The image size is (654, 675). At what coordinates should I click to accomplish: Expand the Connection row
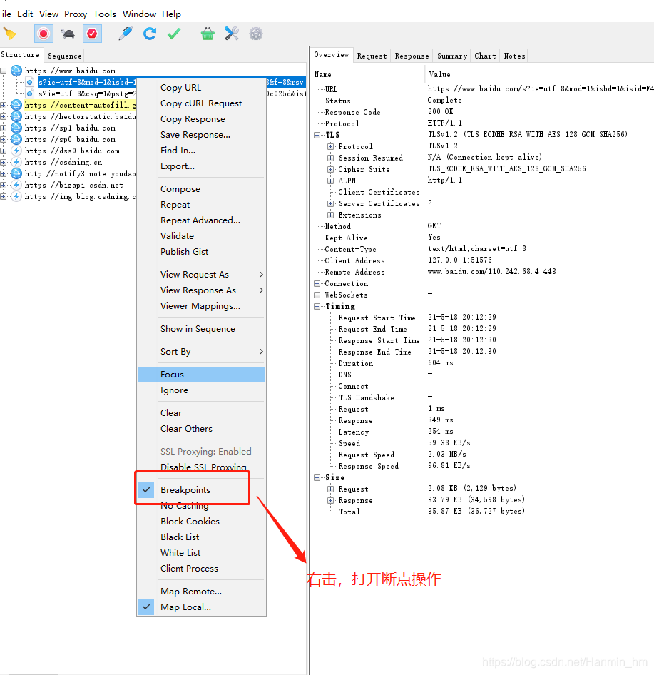pyautogui.click(x=317, y=284)
